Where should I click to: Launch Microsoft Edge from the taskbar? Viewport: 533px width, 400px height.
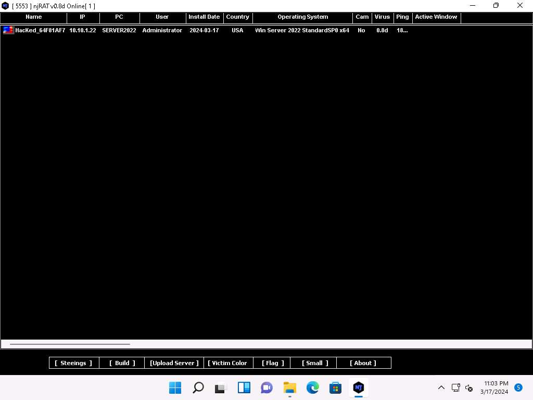pos(312,387)
